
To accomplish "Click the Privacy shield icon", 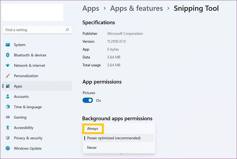I will tap(8, 138).
